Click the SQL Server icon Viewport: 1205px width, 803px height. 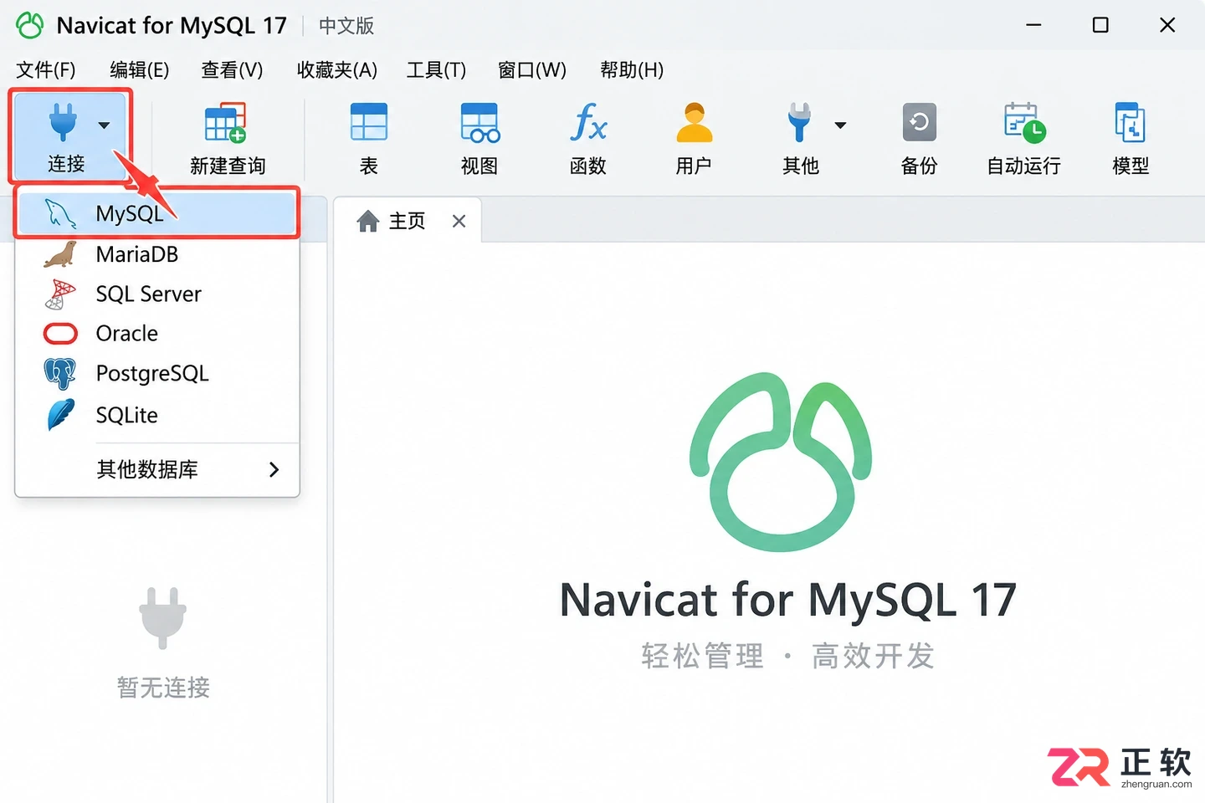point(59,294)
